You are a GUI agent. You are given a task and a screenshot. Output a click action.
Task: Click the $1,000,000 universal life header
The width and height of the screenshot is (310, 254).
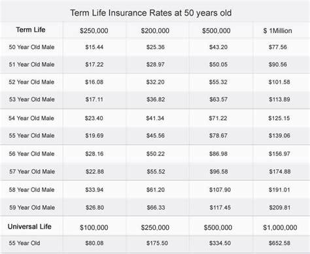point(280,228)
